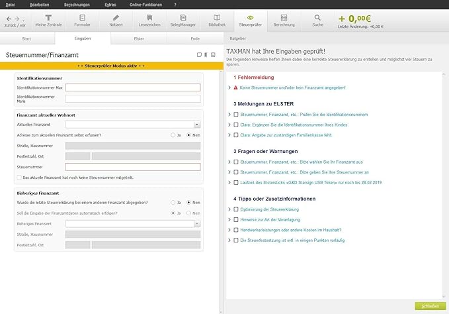Image resolution: width=449 pixels, height=314 pixels.
Task: Click the Steuernummer input field
Action: point(132,167)
